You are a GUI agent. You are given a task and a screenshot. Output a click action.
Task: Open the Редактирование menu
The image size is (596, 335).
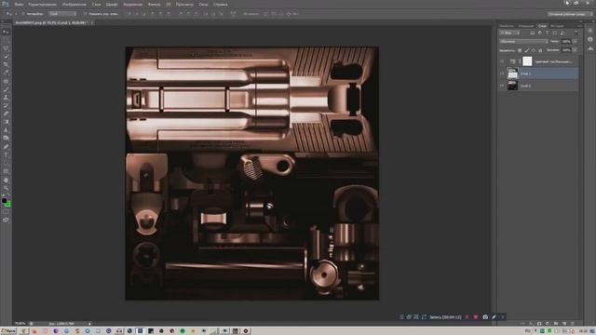tap(43, 5)
